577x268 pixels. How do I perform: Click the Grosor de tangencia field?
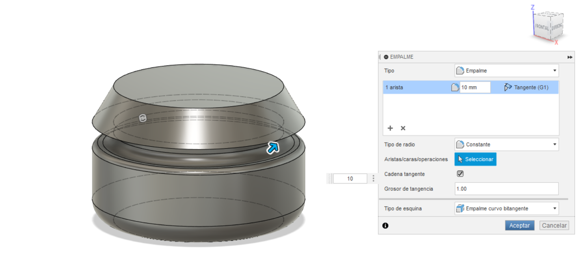pyautogui.click(x=507, y=189)
